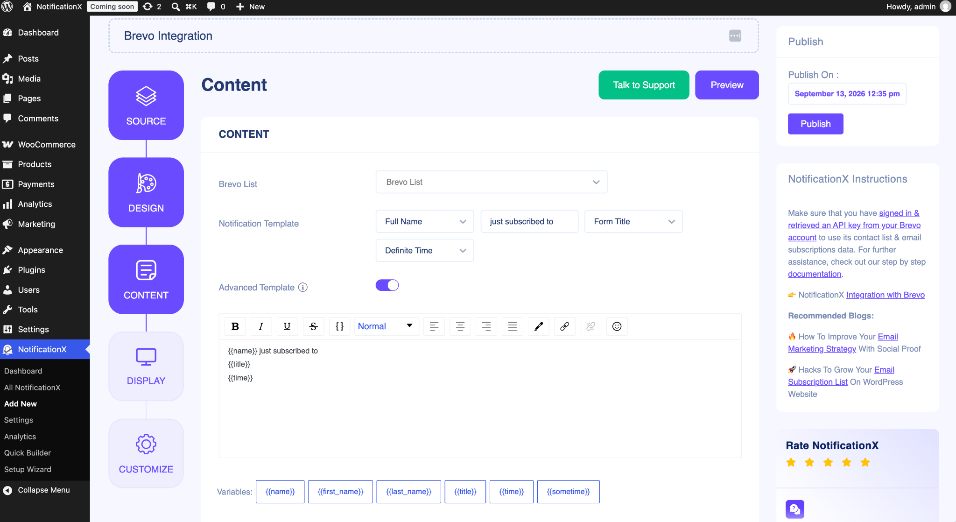Apply italic formatting in editor

[261, 326]
